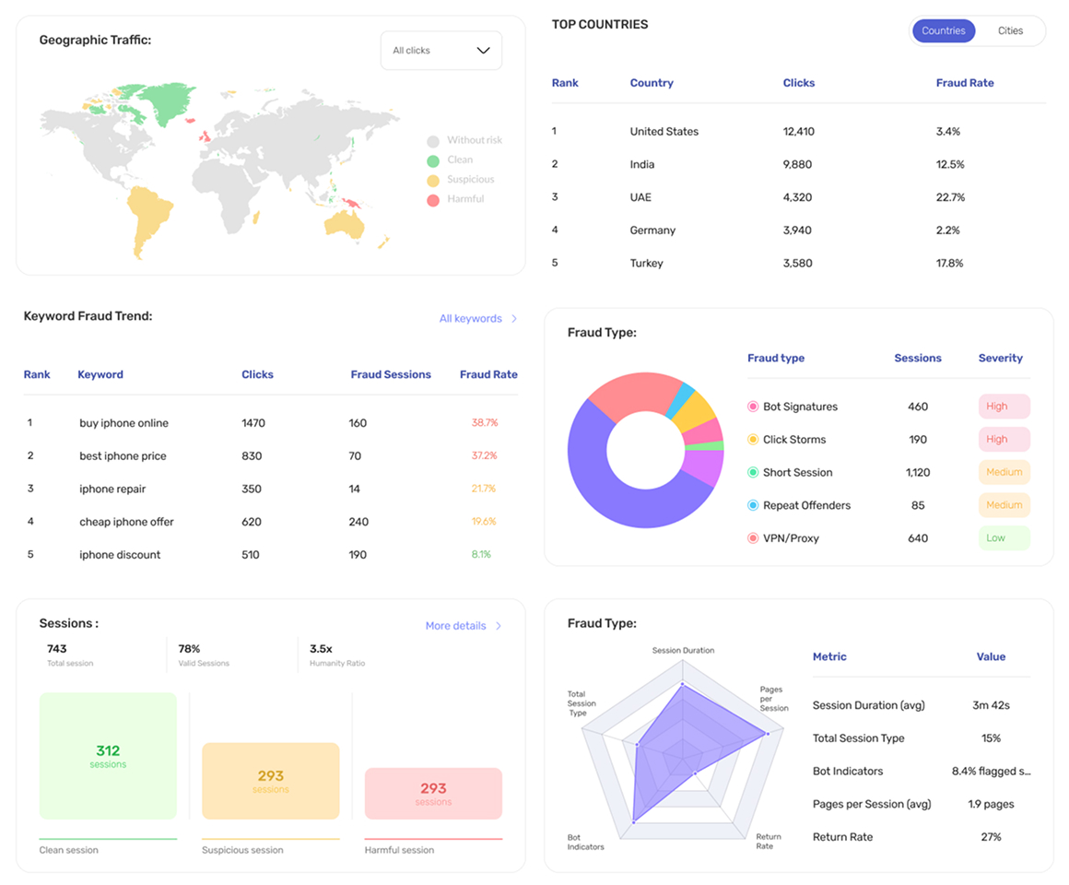Select the Repeat Offenders blue bullet
1069x885 pixels.
click(x=753, y=505)
